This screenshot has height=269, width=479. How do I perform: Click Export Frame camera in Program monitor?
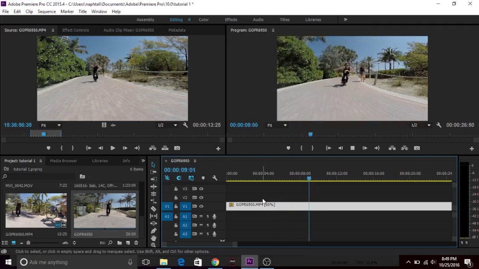(417, 148)
